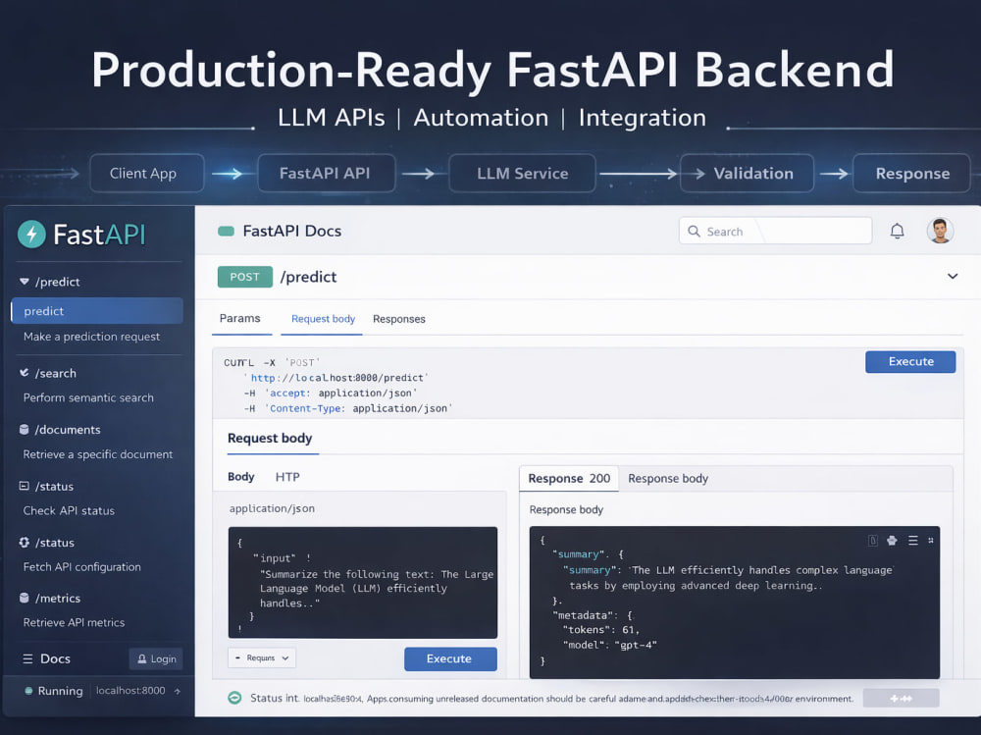Screen dimensions: 981x735
Task: Switch to the Responses tab
Action: (x=399, y=319)
